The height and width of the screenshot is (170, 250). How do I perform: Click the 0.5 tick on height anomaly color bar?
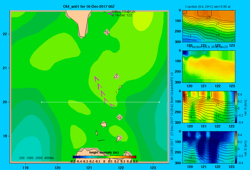click(x=135, y=161)
